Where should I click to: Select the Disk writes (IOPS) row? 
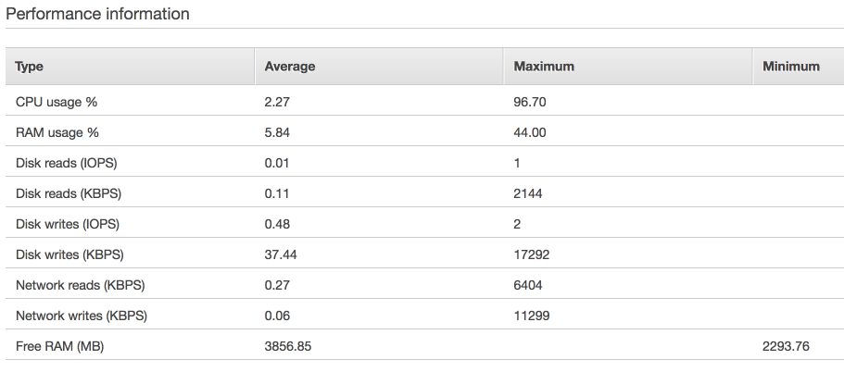[424, 224]
